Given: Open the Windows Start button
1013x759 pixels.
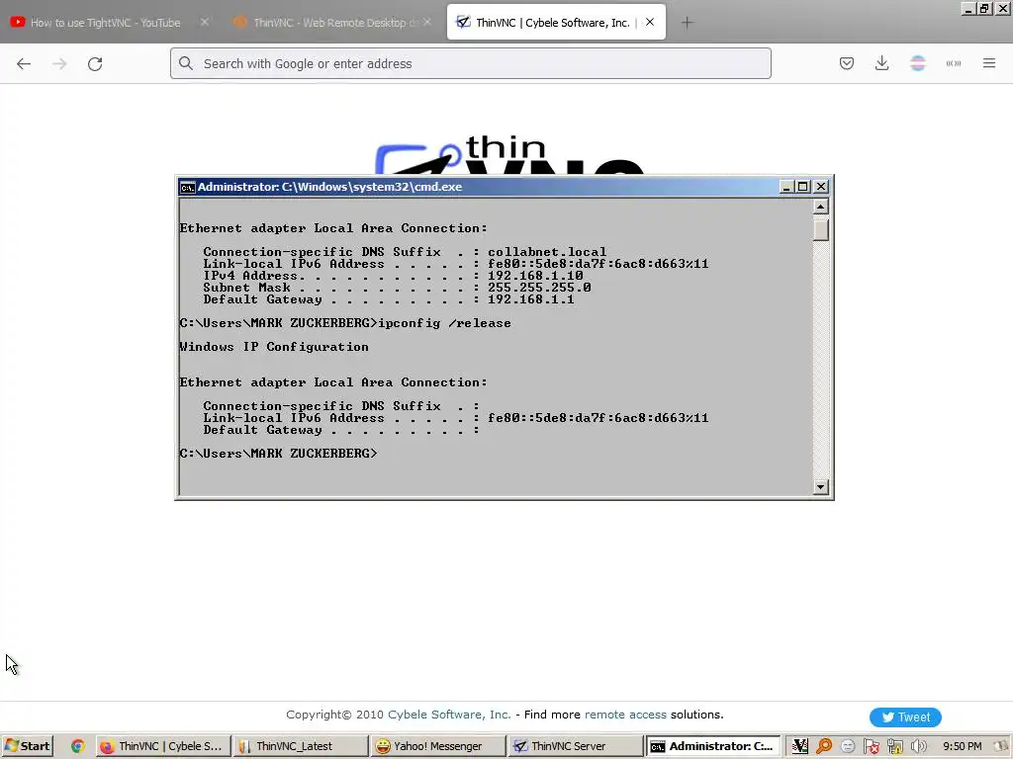Looking at the screenshot, I should pyautogui.click(x=27, y=746).
